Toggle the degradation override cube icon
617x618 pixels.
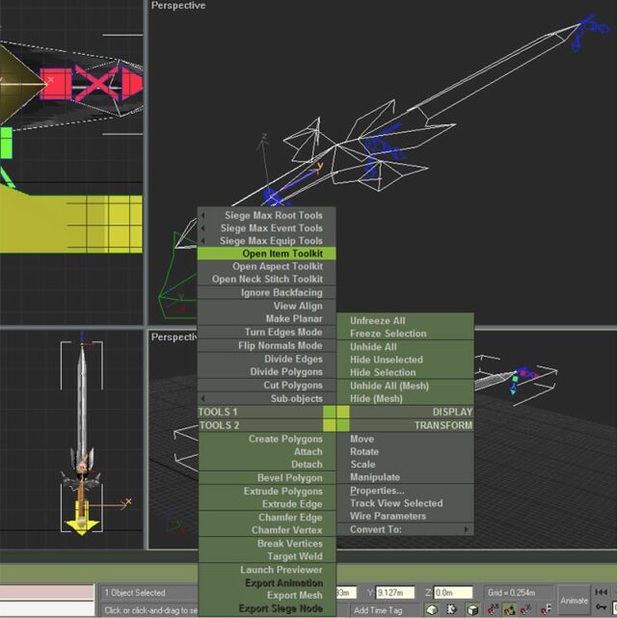pyautogui.click(x=472, y=609)
